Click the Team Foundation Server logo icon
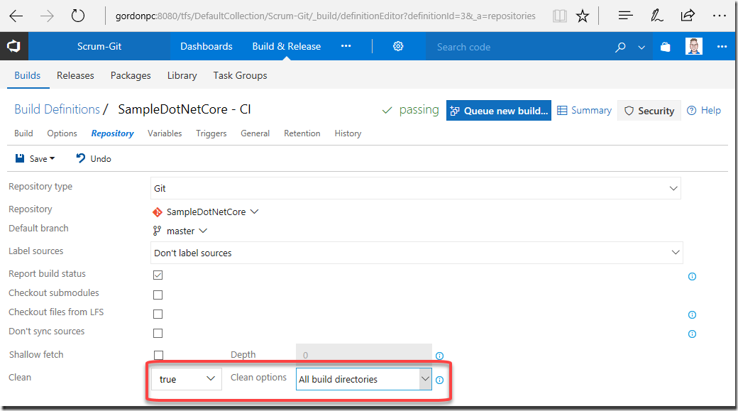Image resolution: width=738 pixels, height=411 pixels. click(x=13, y=46)
